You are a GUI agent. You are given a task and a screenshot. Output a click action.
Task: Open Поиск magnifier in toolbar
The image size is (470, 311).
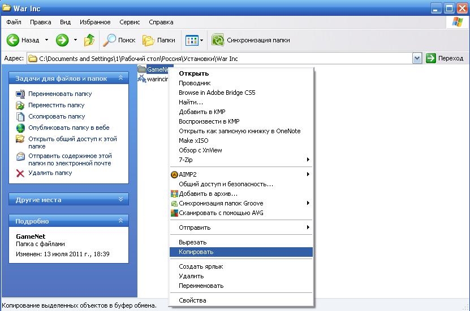109,40
